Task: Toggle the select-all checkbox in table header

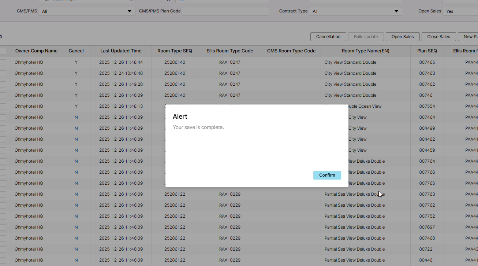Action: (3, 51)
